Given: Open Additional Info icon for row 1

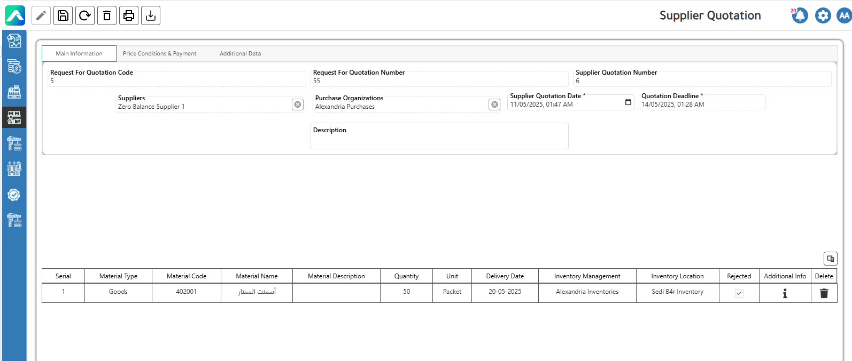Looking at the screenshot, I should [x=785, y=293].
